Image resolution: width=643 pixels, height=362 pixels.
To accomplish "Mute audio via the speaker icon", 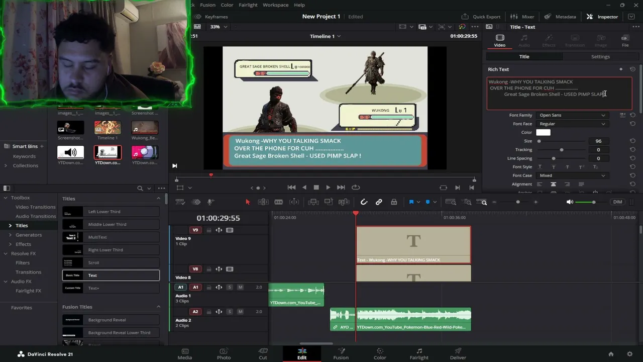I will click(x=570, y=202).
